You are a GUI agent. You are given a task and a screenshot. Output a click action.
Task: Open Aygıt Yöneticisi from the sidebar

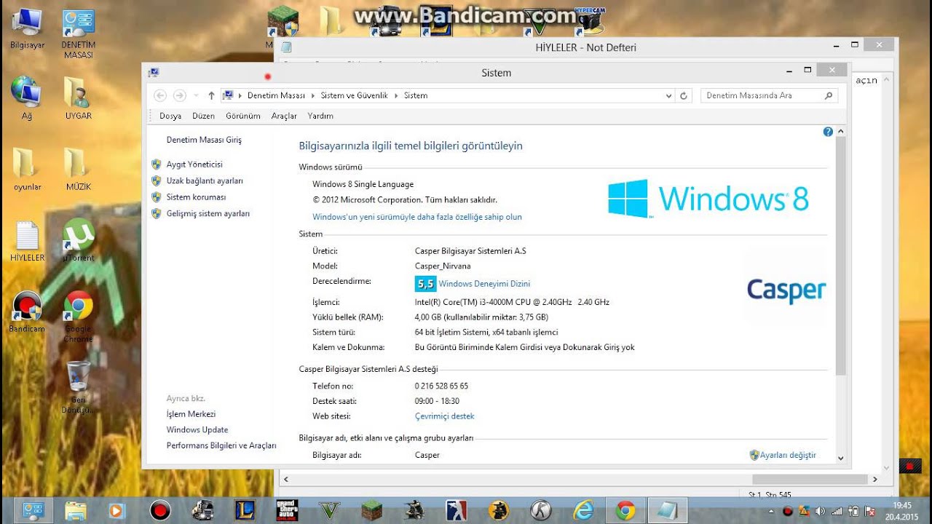point(194,164)
